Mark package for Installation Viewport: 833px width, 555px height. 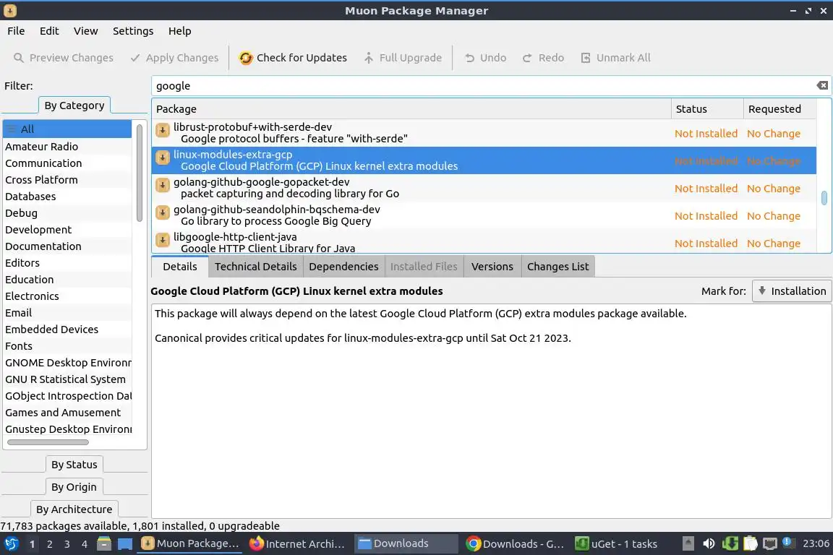point(792,291)
